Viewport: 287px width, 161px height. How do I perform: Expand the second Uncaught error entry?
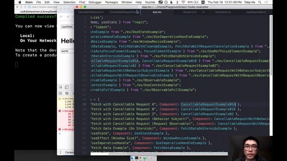click(x=63, y=129)
